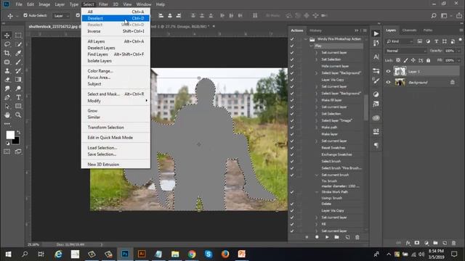Collapse the Play action
The width and height of the screenshot is (465, 261).
(311, 46)
